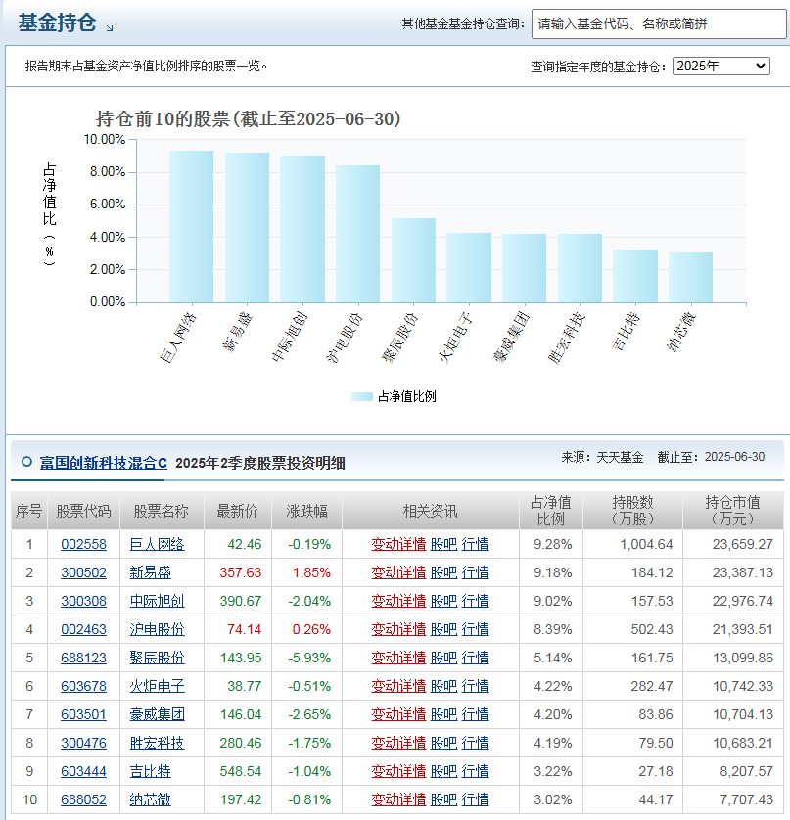Open 行情 for 豪威集团 row
The image size is (790, 820).
[475, 714]
